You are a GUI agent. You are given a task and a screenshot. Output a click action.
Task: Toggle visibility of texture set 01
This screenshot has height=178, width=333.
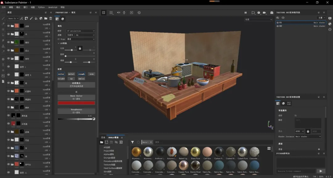click(x=277, y=22)
